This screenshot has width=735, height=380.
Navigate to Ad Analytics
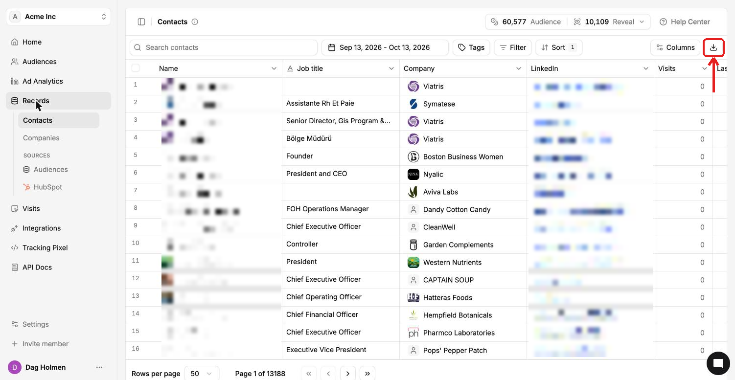click(59, 81)
